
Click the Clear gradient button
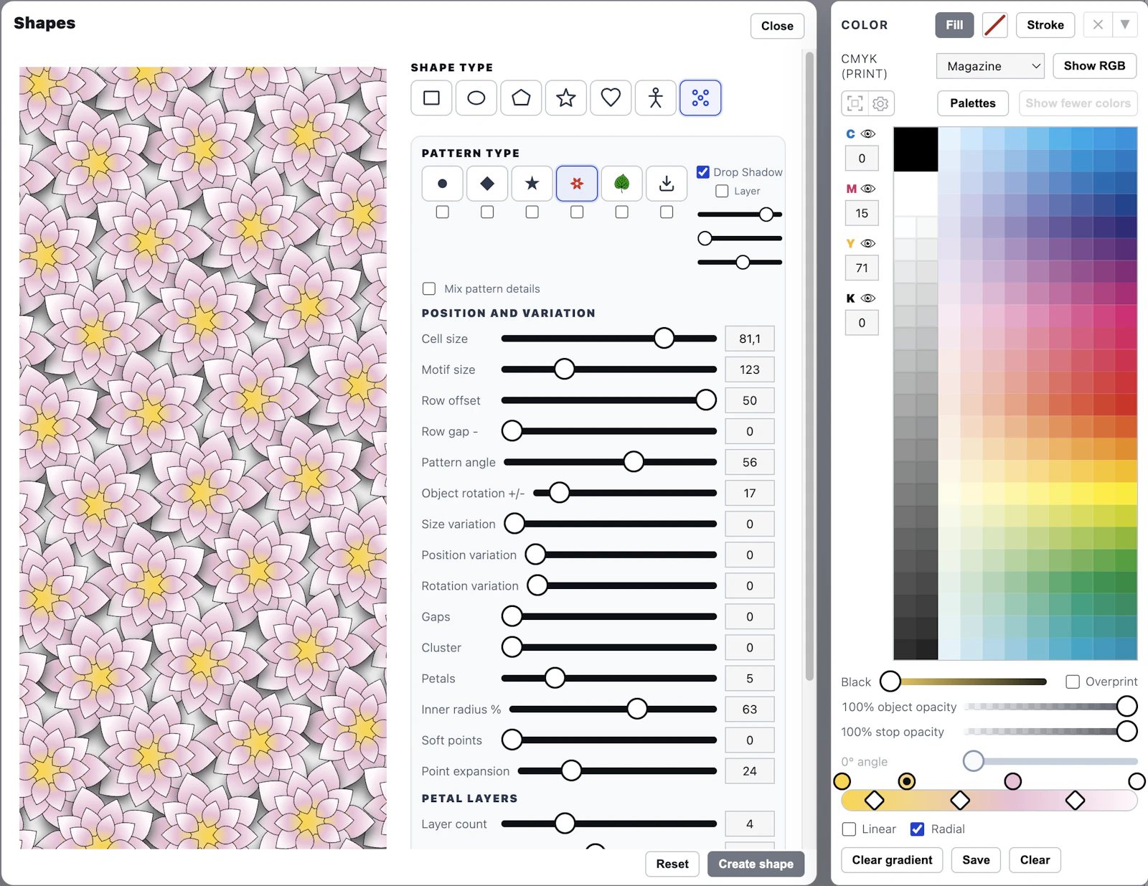[x=892, y=859]
